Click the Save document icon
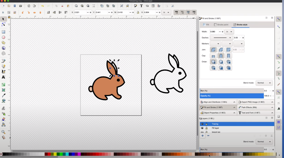This screenshot has height=158, width=284. [15, 6]
